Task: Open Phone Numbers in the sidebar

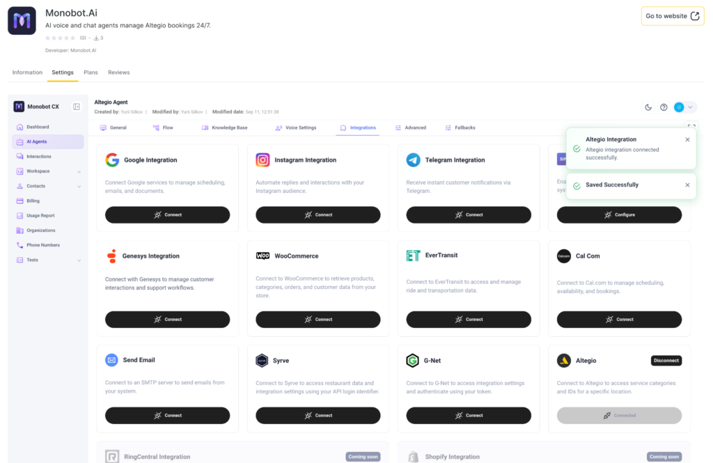Action: tap(48, 245)
